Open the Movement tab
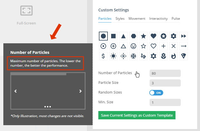This screenshot has height=131, width=200. pos(137,19)
